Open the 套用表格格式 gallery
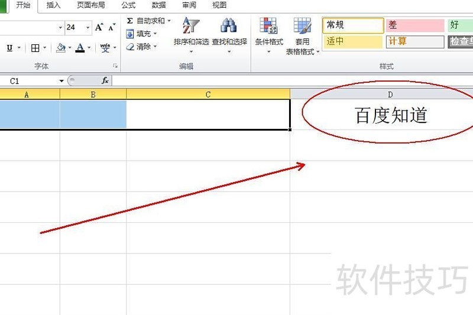Viewport: 473px width, 315px height. (x=303, y=36)
